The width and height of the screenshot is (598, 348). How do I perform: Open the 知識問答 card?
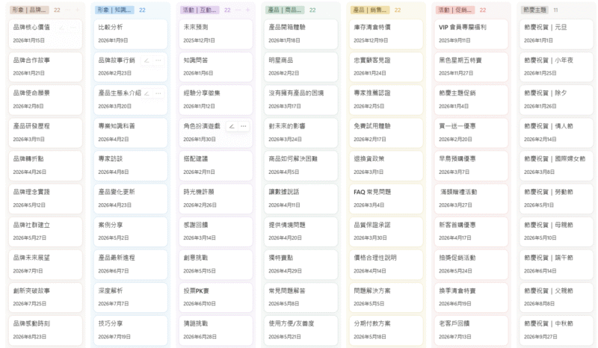click(215, 66)
